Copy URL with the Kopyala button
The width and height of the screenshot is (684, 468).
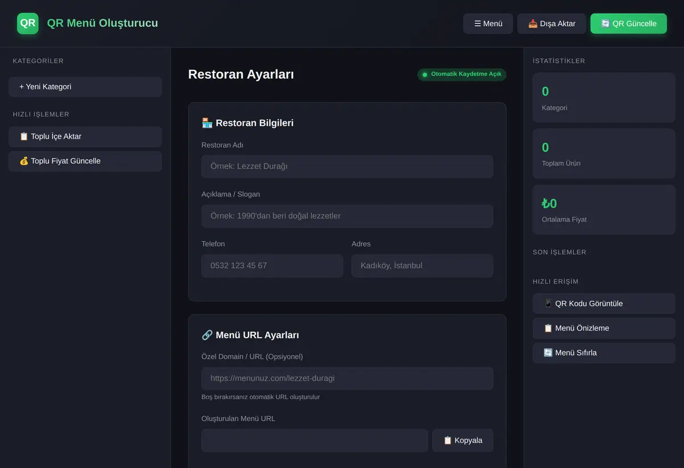[x=463, y=441]
